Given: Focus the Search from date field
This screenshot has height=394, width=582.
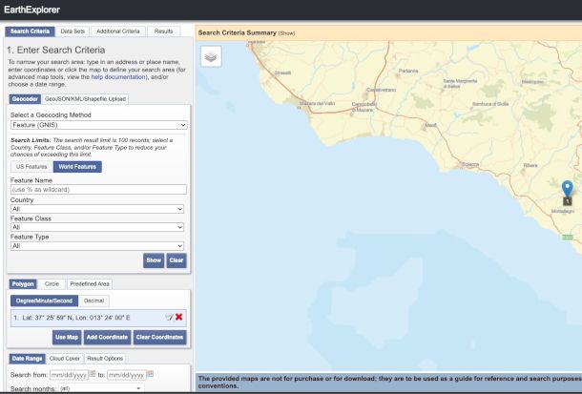Looking at the screenshot, I should click(x=69, y=375).
